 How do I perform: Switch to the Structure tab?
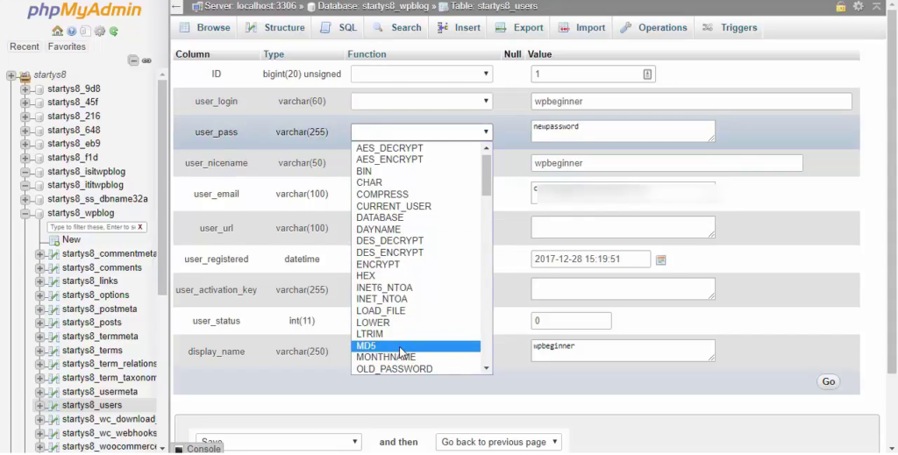pos(275,28)
